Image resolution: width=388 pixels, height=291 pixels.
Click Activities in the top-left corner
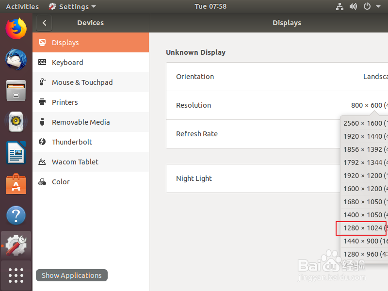click(x=22, y=6)
